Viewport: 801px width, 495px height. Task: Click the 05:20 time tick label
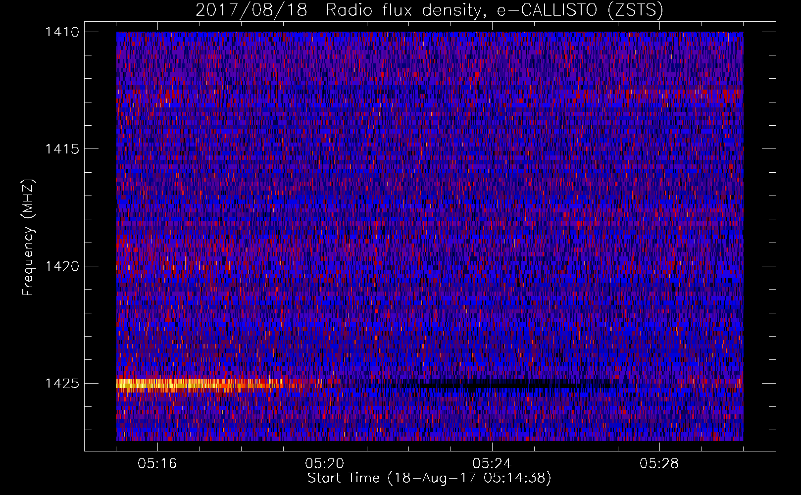pyautogui.click(x=325, y=464)
